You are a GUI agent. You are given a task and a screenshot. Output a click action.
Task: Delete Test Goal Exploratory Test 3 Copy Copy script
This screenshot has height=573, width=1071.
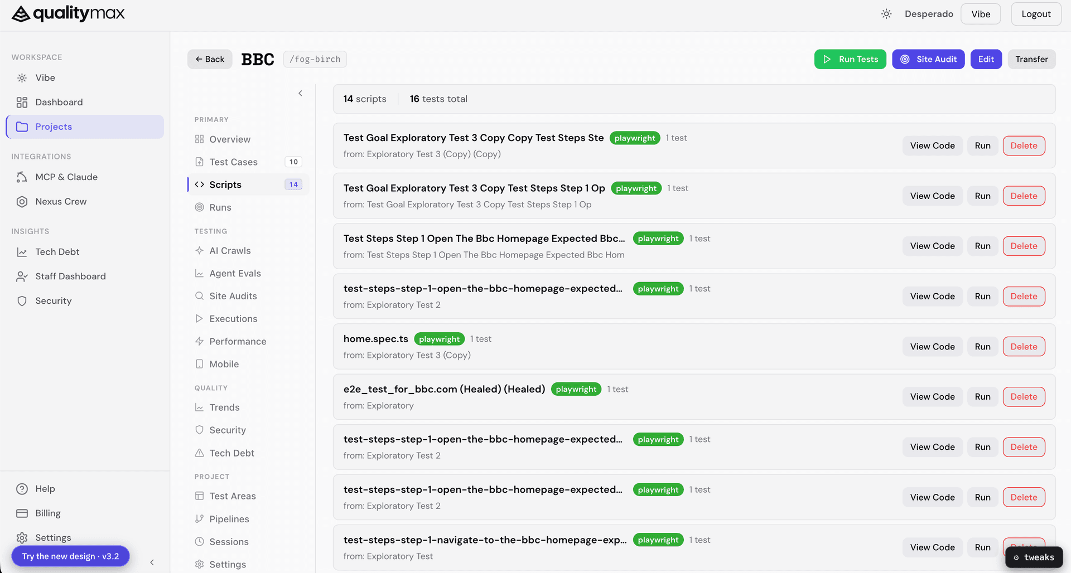[x=1024, y=146]
